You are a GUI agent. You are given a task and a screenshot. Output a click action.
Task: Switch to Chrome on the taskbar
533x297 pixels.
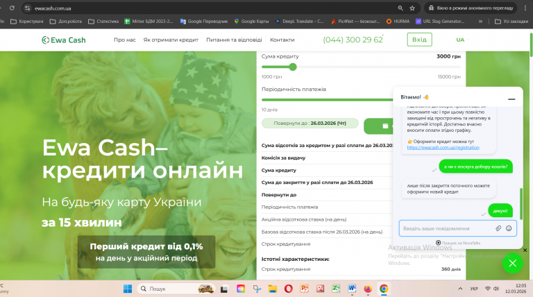click(384, 289)
